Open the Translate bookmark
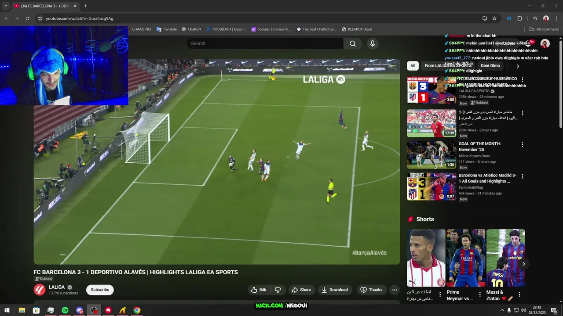The height and width of the screenshot is (316, 563). click(166, 29)
